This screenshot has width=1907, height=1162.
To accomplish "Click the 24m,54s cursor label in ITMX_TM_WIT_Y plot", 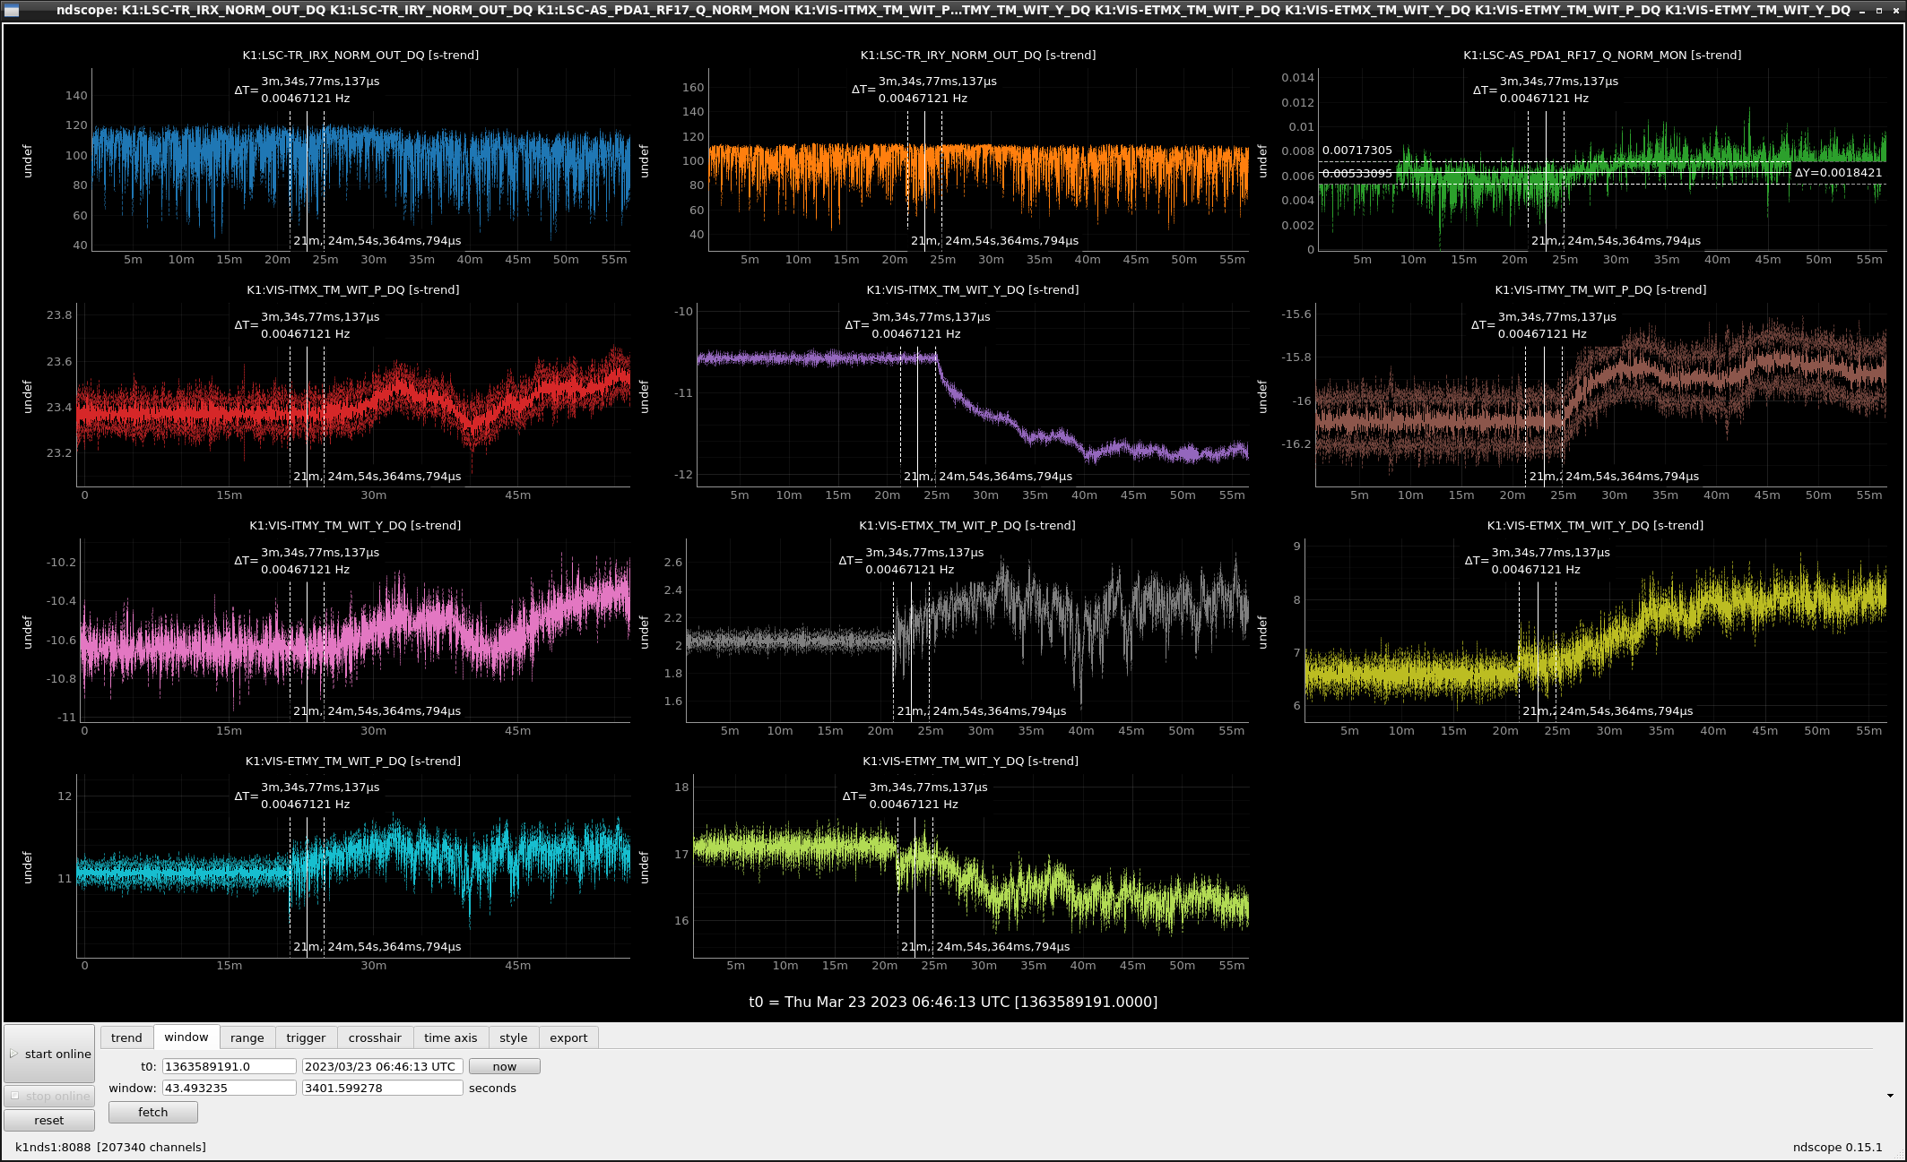I will pos(1005,477).
